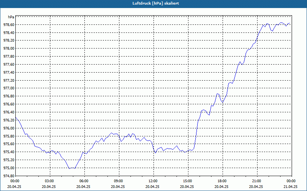Click the 975,20 y-axis label
Screen dimensions: 307x191
coord(9,160)
